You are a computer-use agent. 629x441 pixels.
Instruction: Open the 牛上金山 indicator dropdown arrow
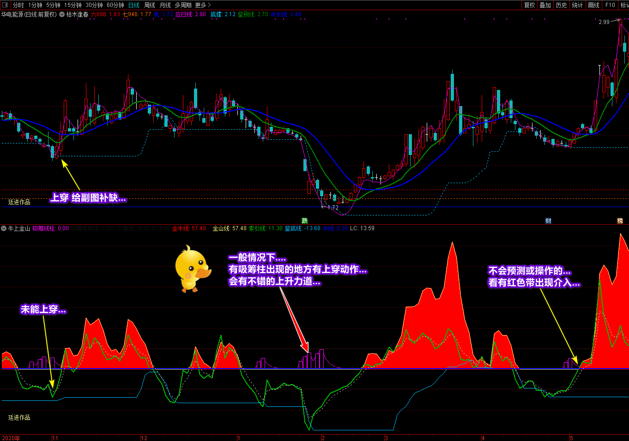4,228
